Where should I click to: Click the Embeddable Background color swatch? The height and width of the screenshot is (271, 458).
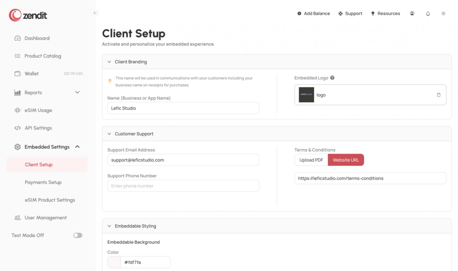(114, 262)
